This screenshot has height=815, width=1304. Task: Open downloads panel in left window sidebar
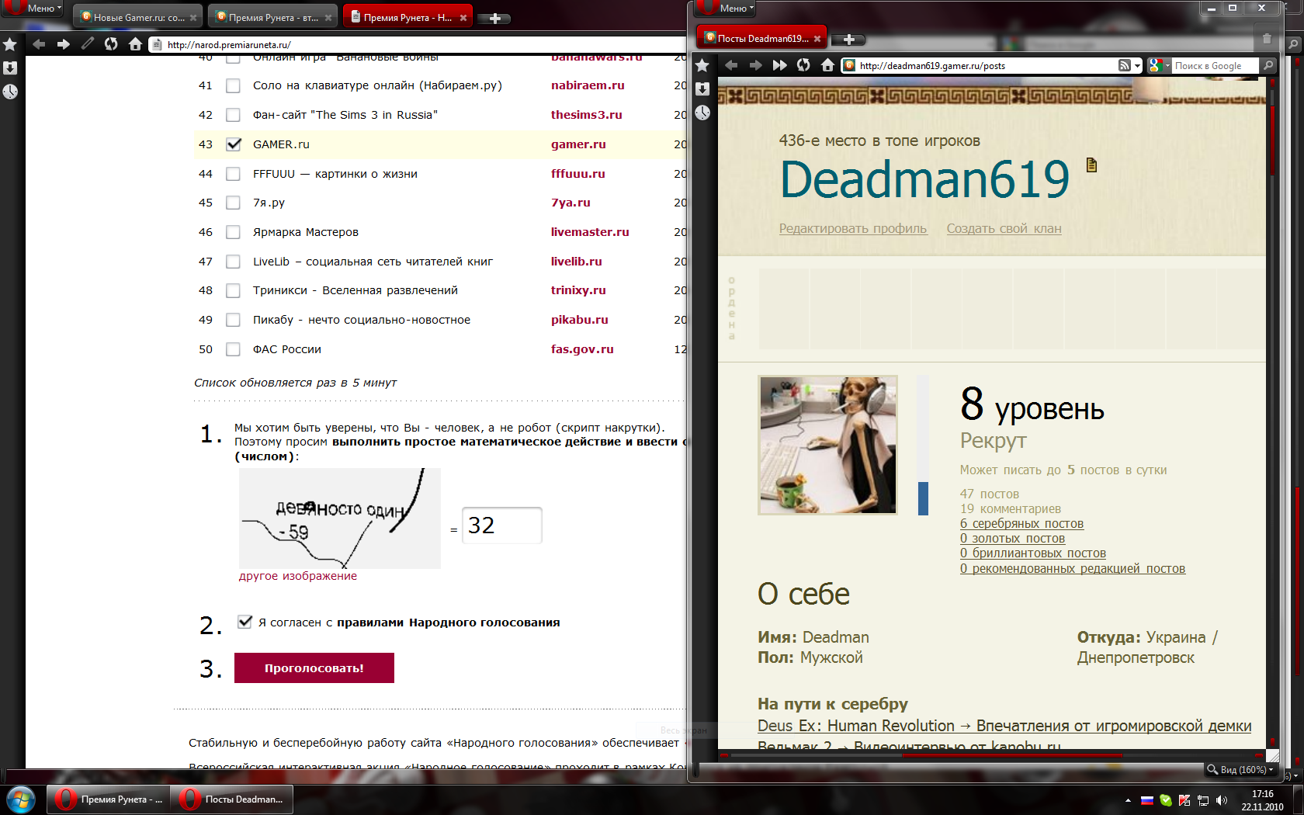point(10,68)
